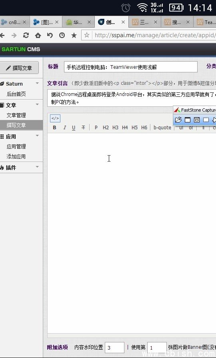Image resolution: width=216 pixels, height=358 pixels.
Task: Reload the page with the refresh icon
Action: pyautogui.click(x=26, y=35)
